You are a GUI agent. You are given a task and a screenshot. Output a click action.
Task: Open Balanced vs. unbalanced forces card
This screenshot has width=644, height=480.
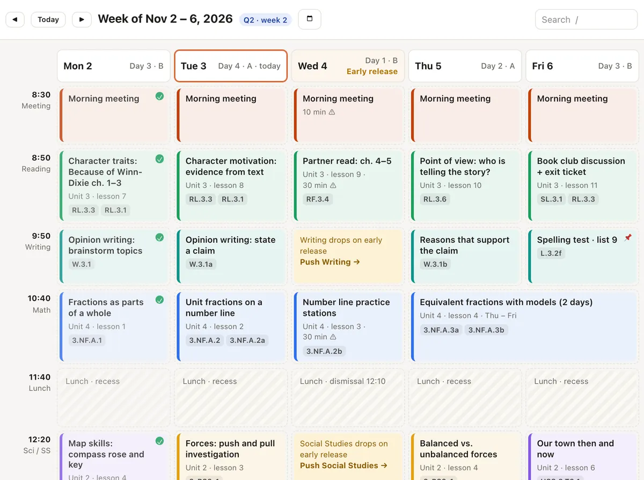(x=465, y=456)
